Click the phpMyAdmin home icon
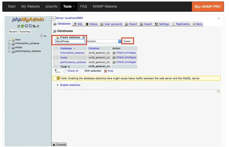 18,26
